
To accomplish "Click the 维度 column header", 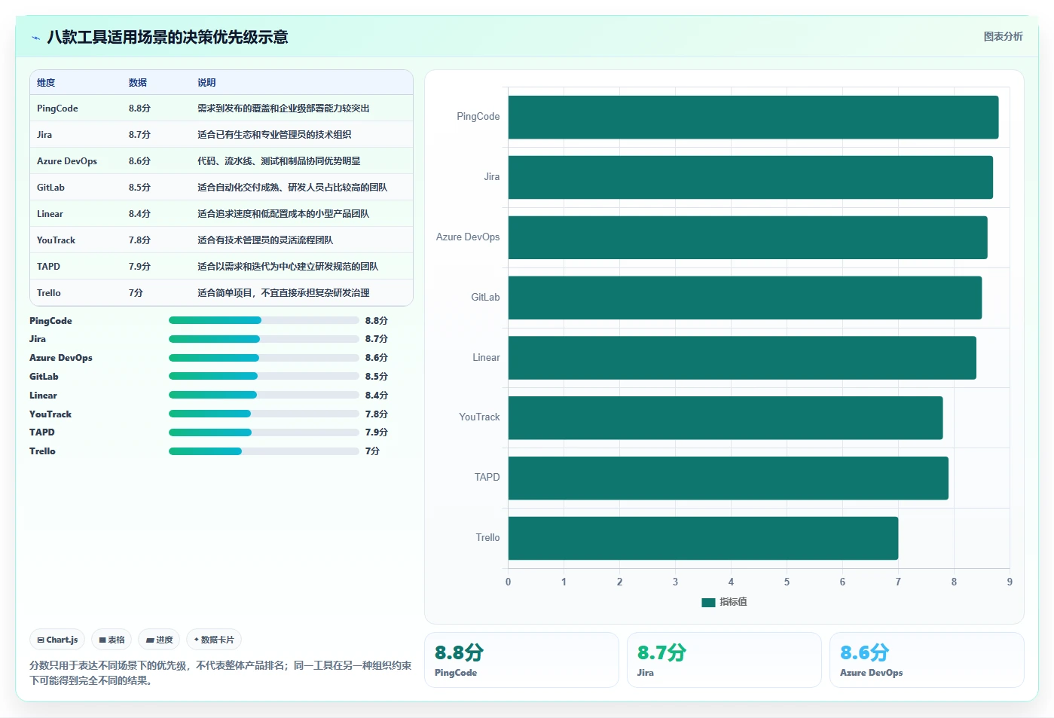I will [46, 83].
